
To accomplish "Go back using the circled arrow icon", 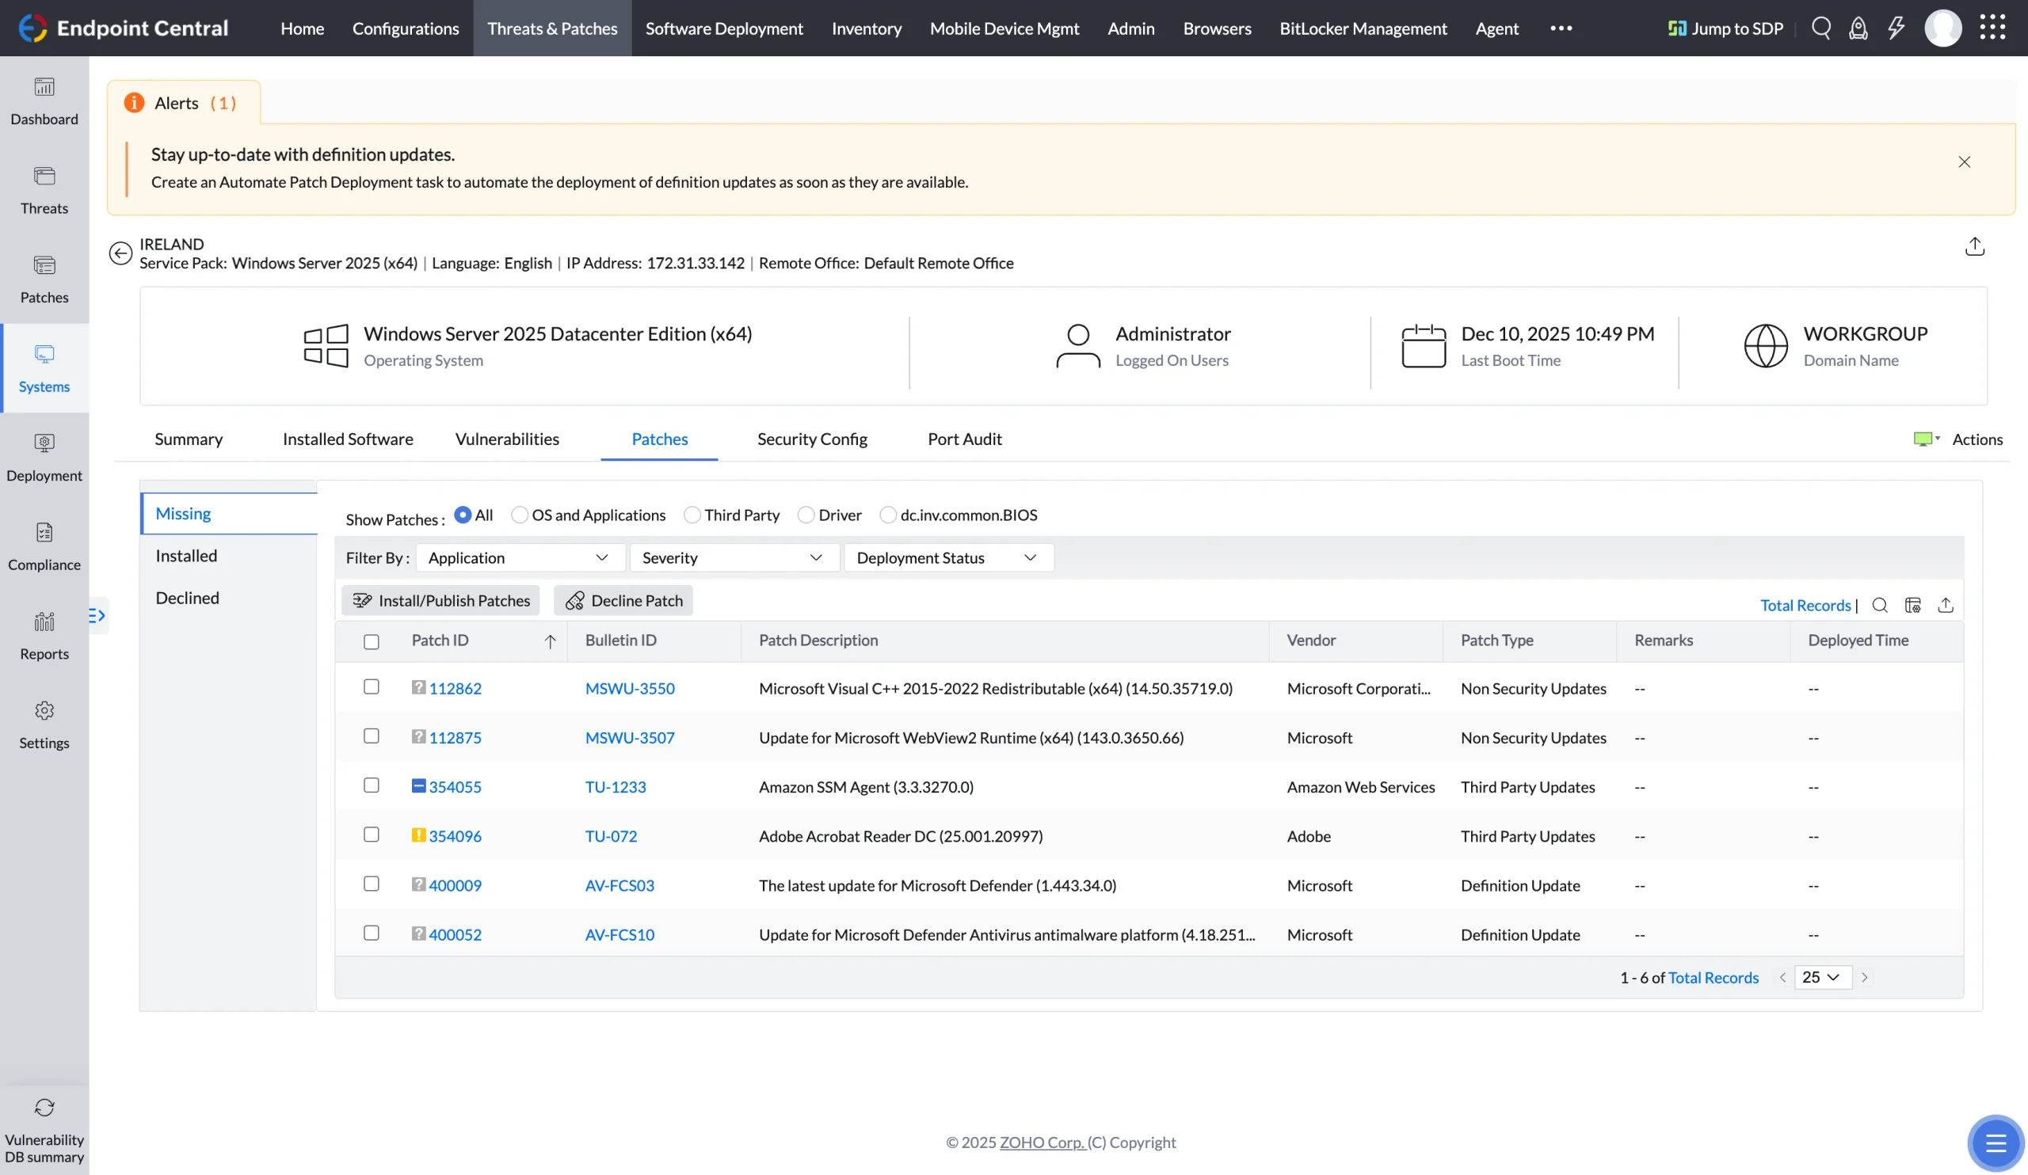I will pyautogui.click(x=120, y=253).
